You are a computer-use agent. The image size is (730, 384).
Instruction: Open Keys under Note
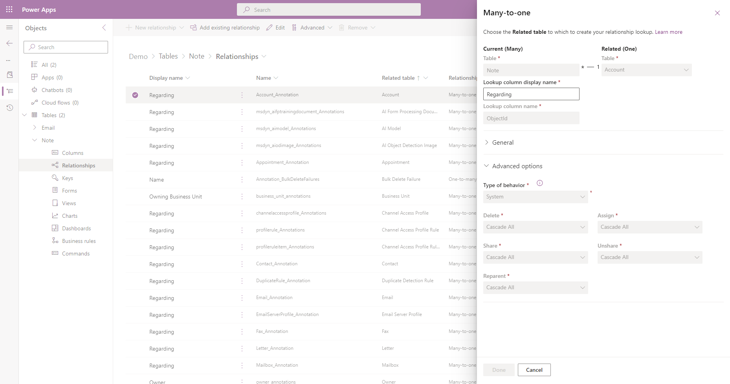tap(68, 178)
